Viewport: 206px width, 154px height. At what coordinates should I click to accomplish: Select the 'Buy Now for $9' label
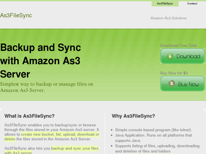[x=174, y=73]
